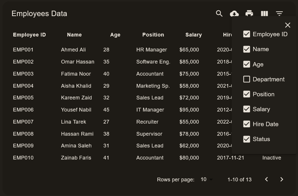Sort by the Position column header
The height and width of the screenshot is (196, 298).
coord(153,35)
